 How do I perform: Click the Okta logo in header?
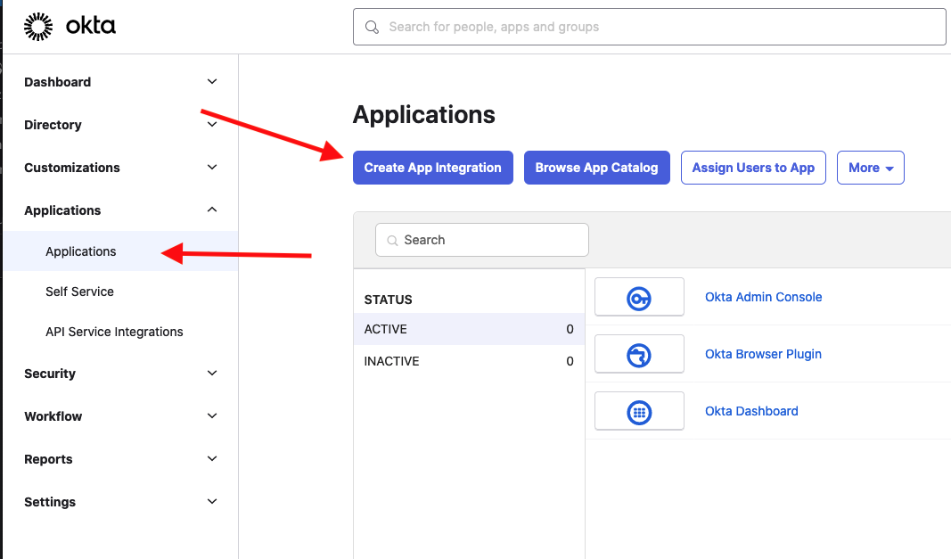(x=70, y=27)
